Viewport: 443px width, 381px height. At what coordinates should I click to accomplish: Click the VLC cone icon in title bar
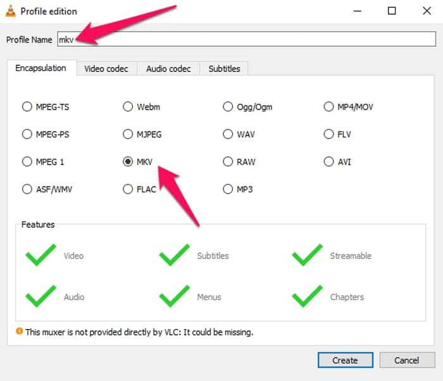[x=11, y=11]
